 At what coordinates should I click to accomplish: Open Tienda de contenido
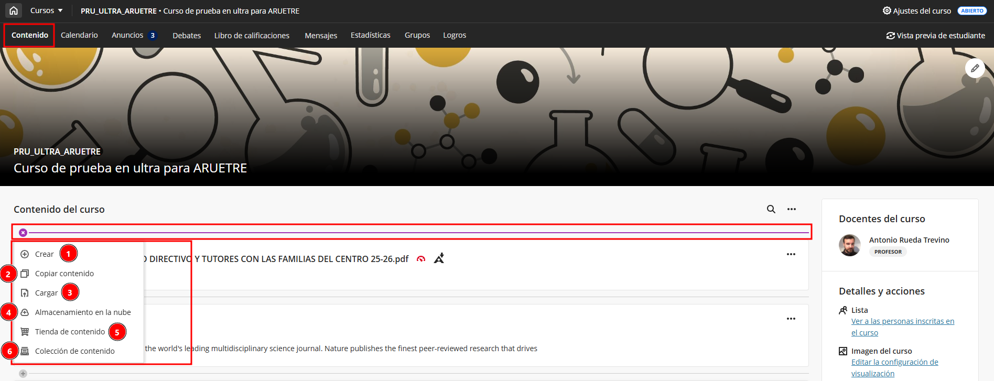[x=70, y=332]
